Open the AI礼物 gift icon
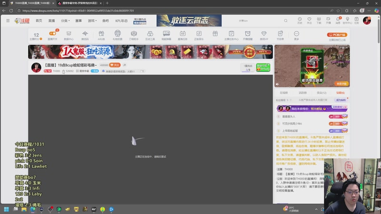Viewport: 381px width, 214px height. (101, 35)
